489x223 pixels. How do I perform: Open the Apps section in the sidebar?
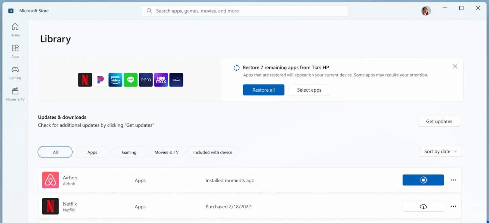(15, 51)
